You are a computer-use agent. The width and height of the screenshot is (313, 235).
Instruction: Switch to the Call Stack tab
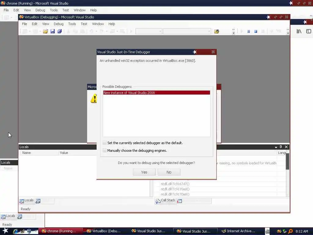tap(165, 201)
